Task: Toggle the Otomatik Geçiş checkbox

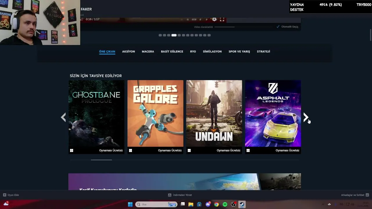Action: [x=278, y=27]
